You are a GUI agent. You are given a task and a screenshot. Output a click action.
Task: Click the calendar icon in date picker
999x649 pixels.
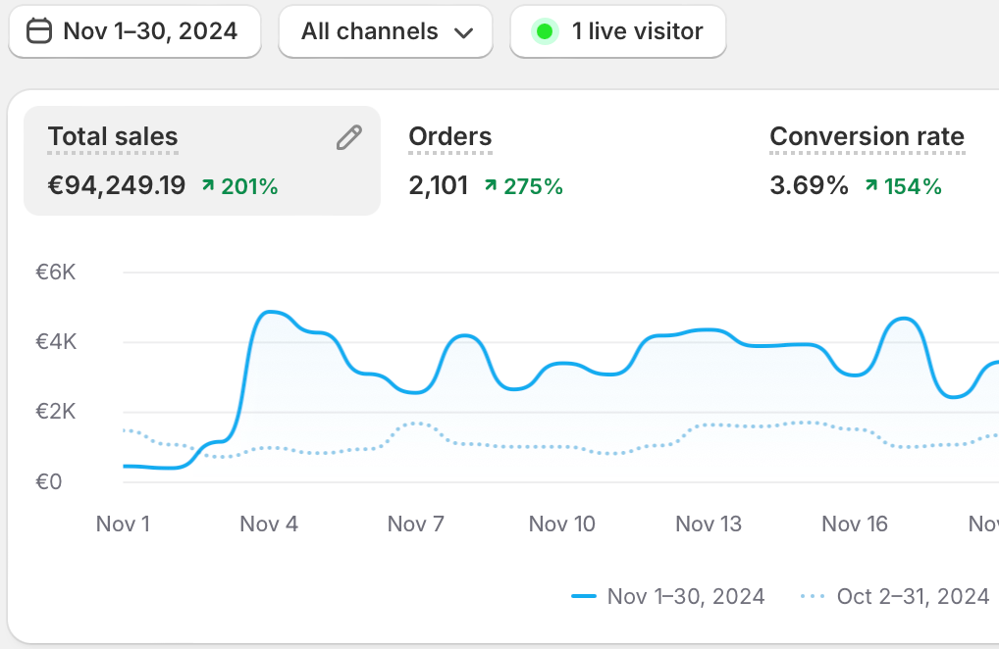38,31
